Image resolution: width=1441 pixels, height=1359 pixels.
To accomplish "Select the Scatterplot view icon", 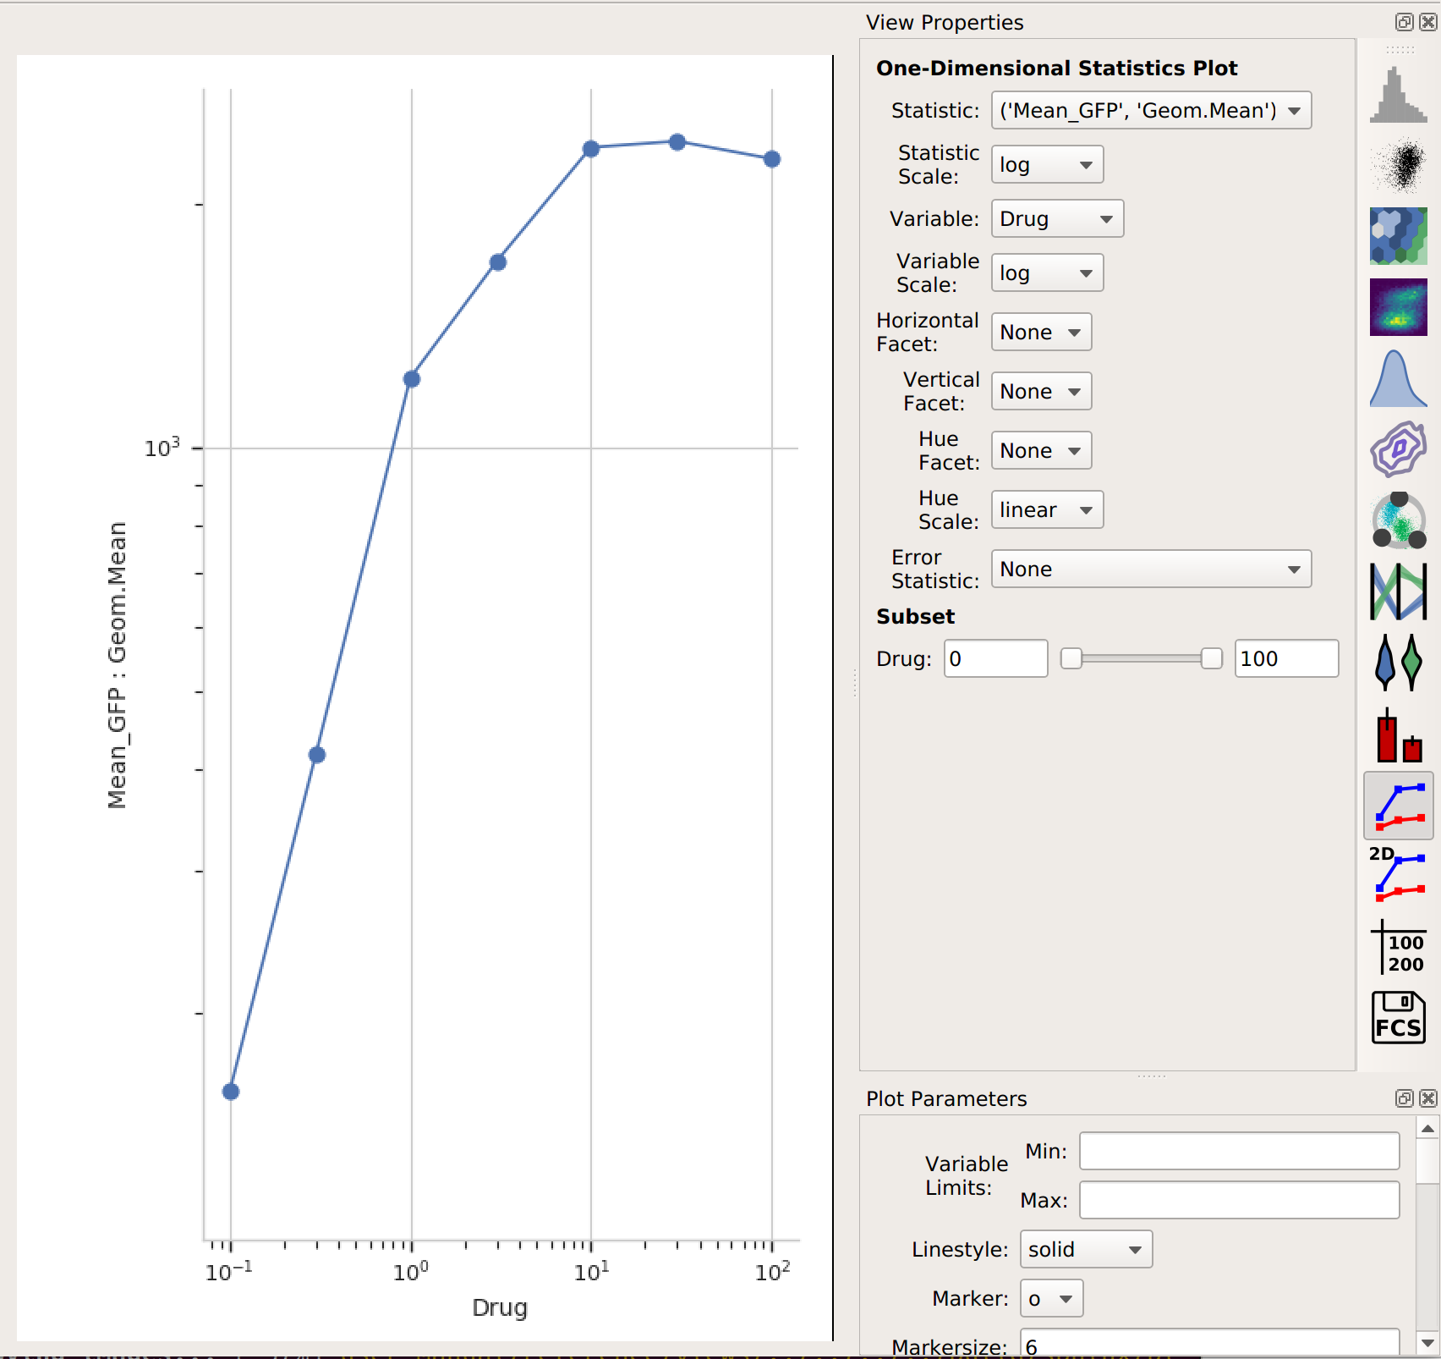I will [x=1398, y=165].
